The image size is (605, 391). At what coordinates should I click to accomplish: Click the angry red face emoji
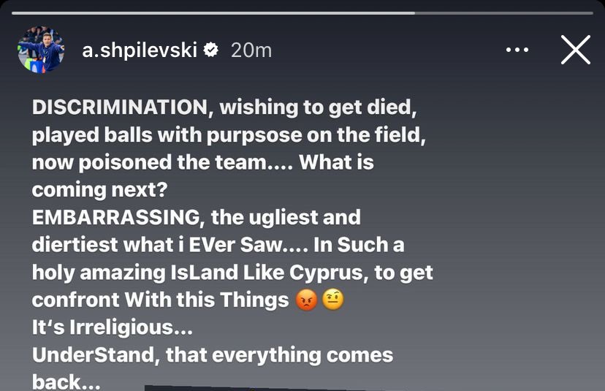click(x=308, y=300)
